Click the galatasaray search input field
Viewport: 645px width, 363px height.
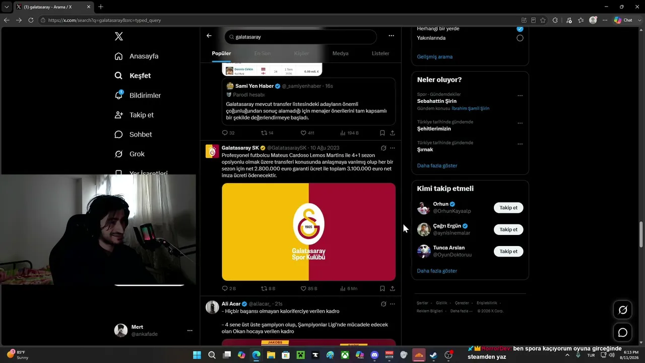tap(301, 37)
